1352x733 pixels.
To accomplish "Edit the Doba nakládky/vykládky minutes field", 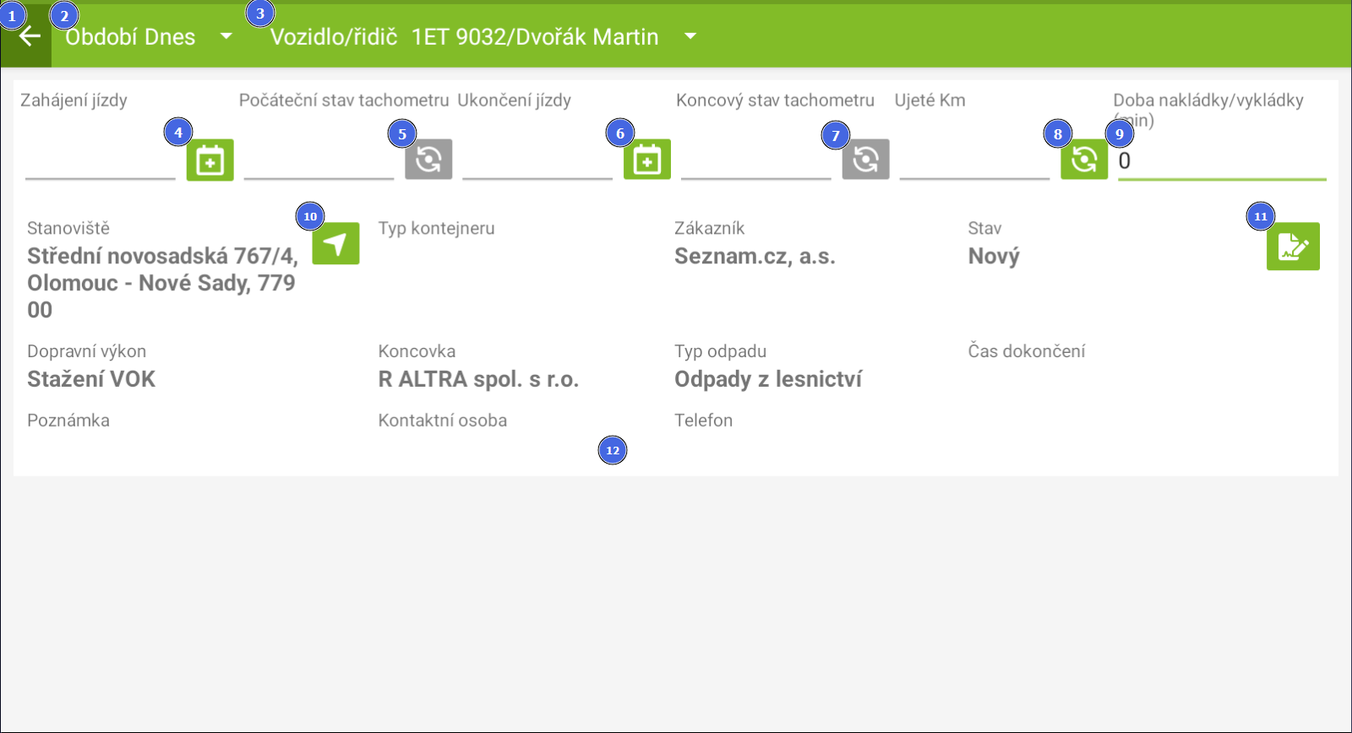I will pos(1221,161).
